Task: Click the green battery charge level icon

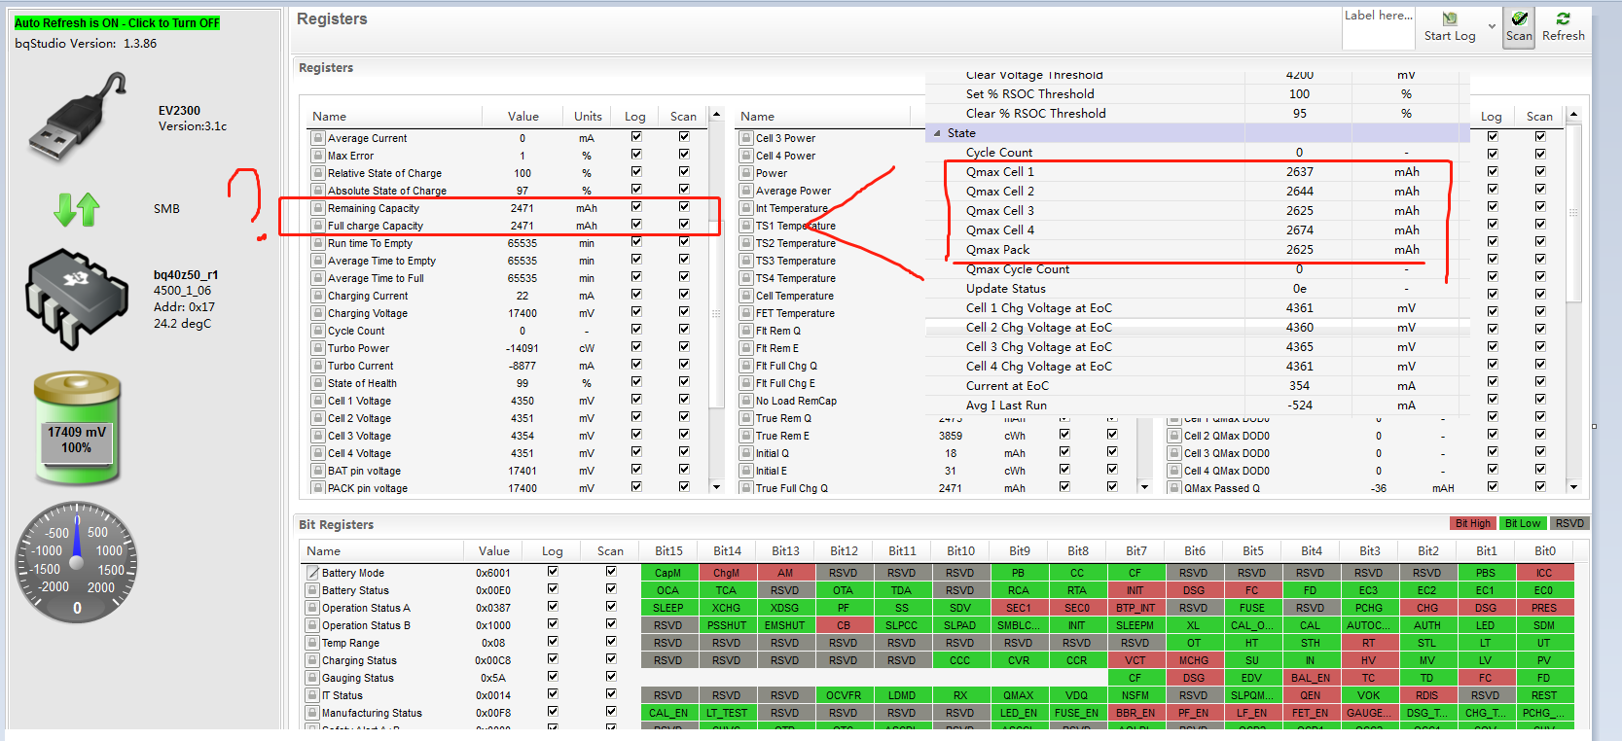Action: 78,428
